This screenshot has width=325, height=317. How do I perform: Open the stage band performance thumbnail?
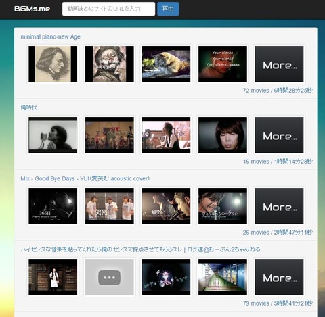[x=110, y=135]
